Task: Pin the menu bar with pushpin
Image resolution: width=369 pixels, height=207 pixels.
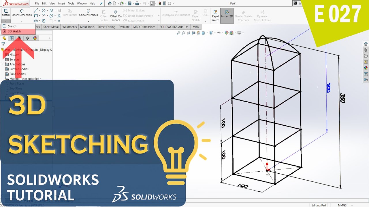Action: (x=101, y=3)
